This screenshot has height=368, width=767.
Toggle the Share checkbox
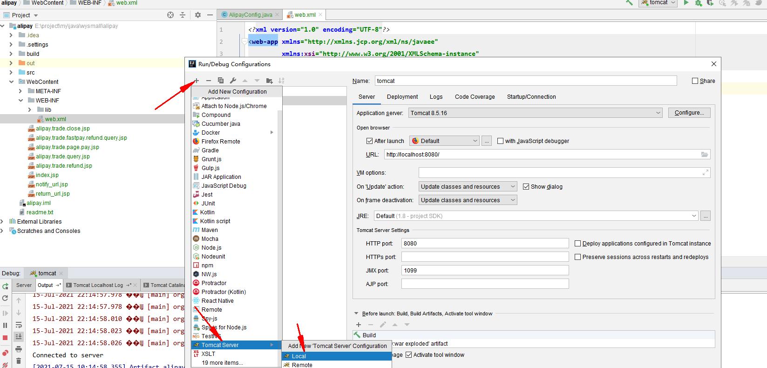(695, 81)
